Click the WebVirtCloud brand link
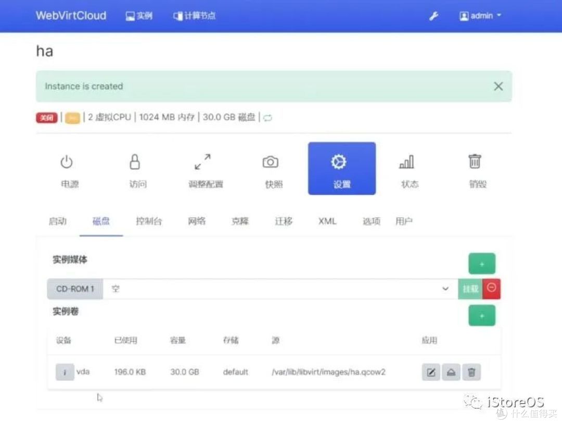562x425 pixels. [x=71, y=16]
